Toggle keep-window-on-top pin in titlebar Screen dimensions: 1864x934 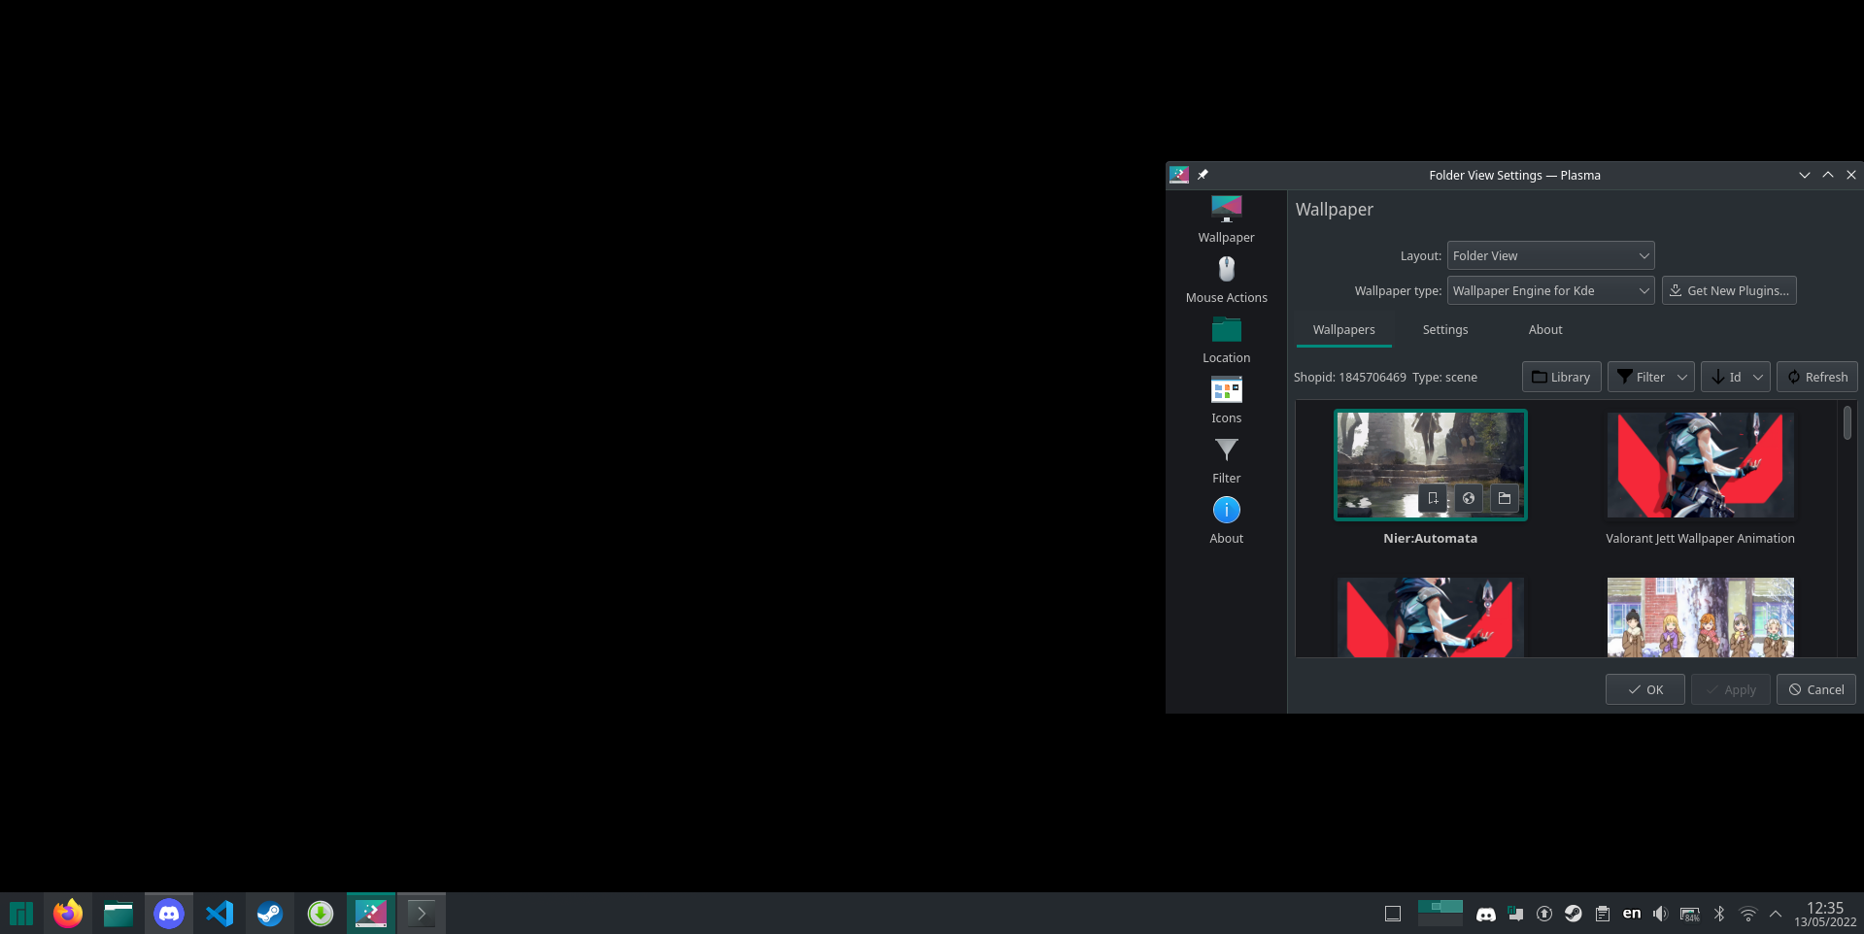click(x=1203, y=175)
